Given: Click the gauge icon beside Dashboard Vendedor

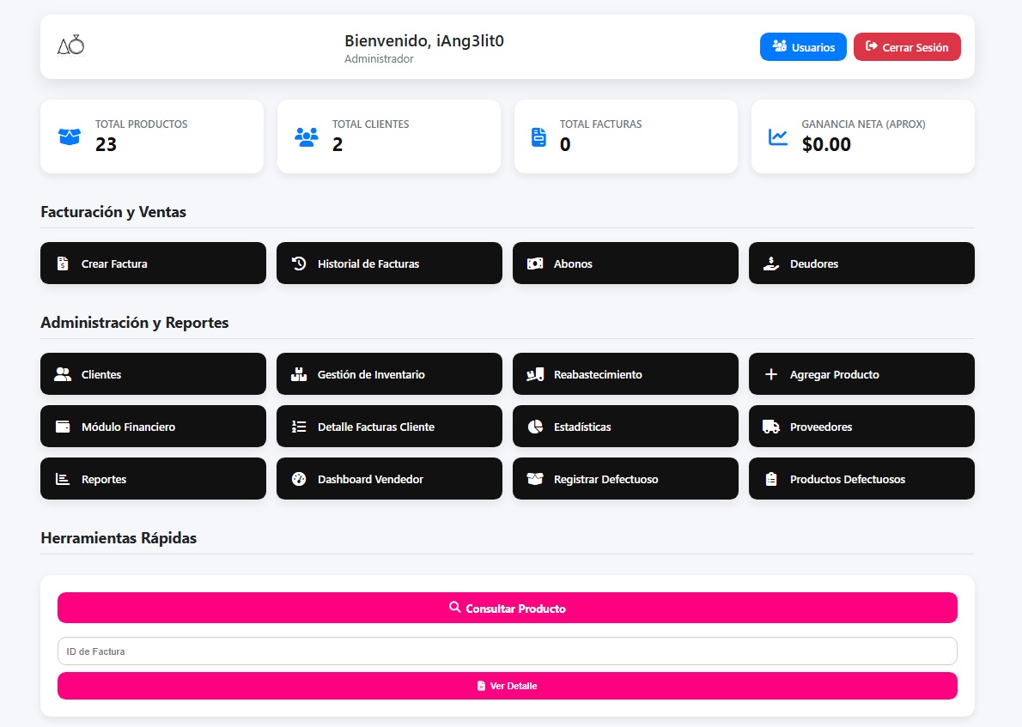Looking at the screenshot, I should tap(299, 479).
